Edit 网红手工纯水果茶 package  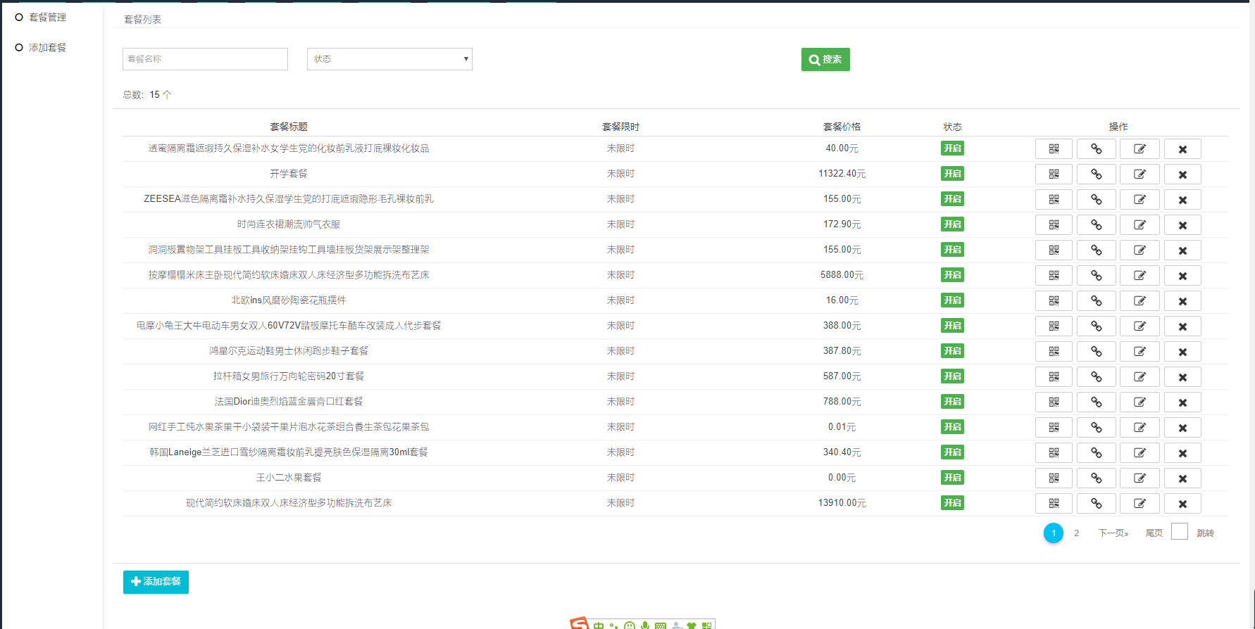click(1140, 427)
